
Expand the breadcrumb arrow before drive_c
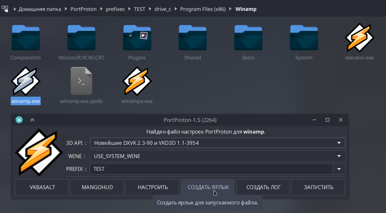tap(150, 9)
